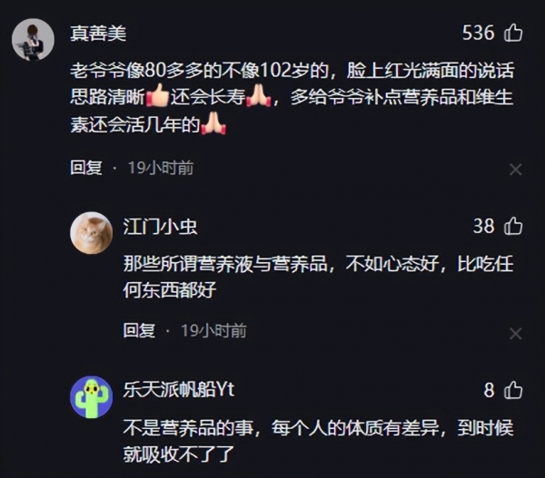
Task: Click the 38 like count
Action: (483, 227)
